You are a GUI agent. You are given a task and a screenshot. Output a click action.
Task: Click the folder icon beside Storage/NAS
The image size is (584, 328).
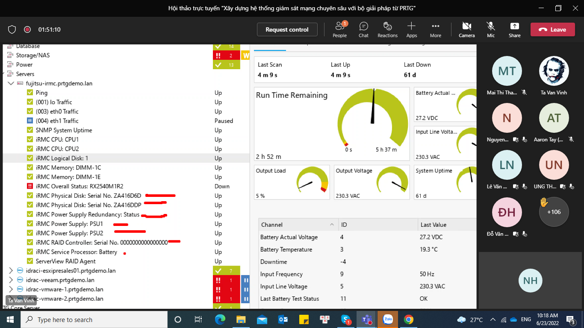(x=10, y=56)
